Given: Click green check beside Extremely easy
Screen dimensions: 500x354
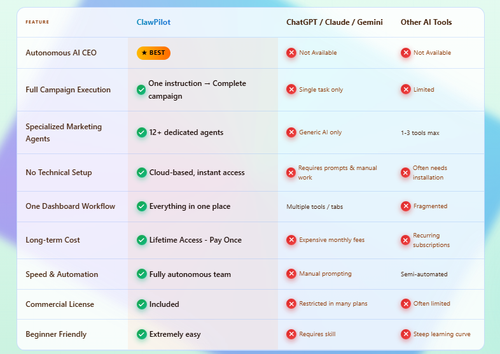Looking at the screenshot, I should click(x=142, y=334).
